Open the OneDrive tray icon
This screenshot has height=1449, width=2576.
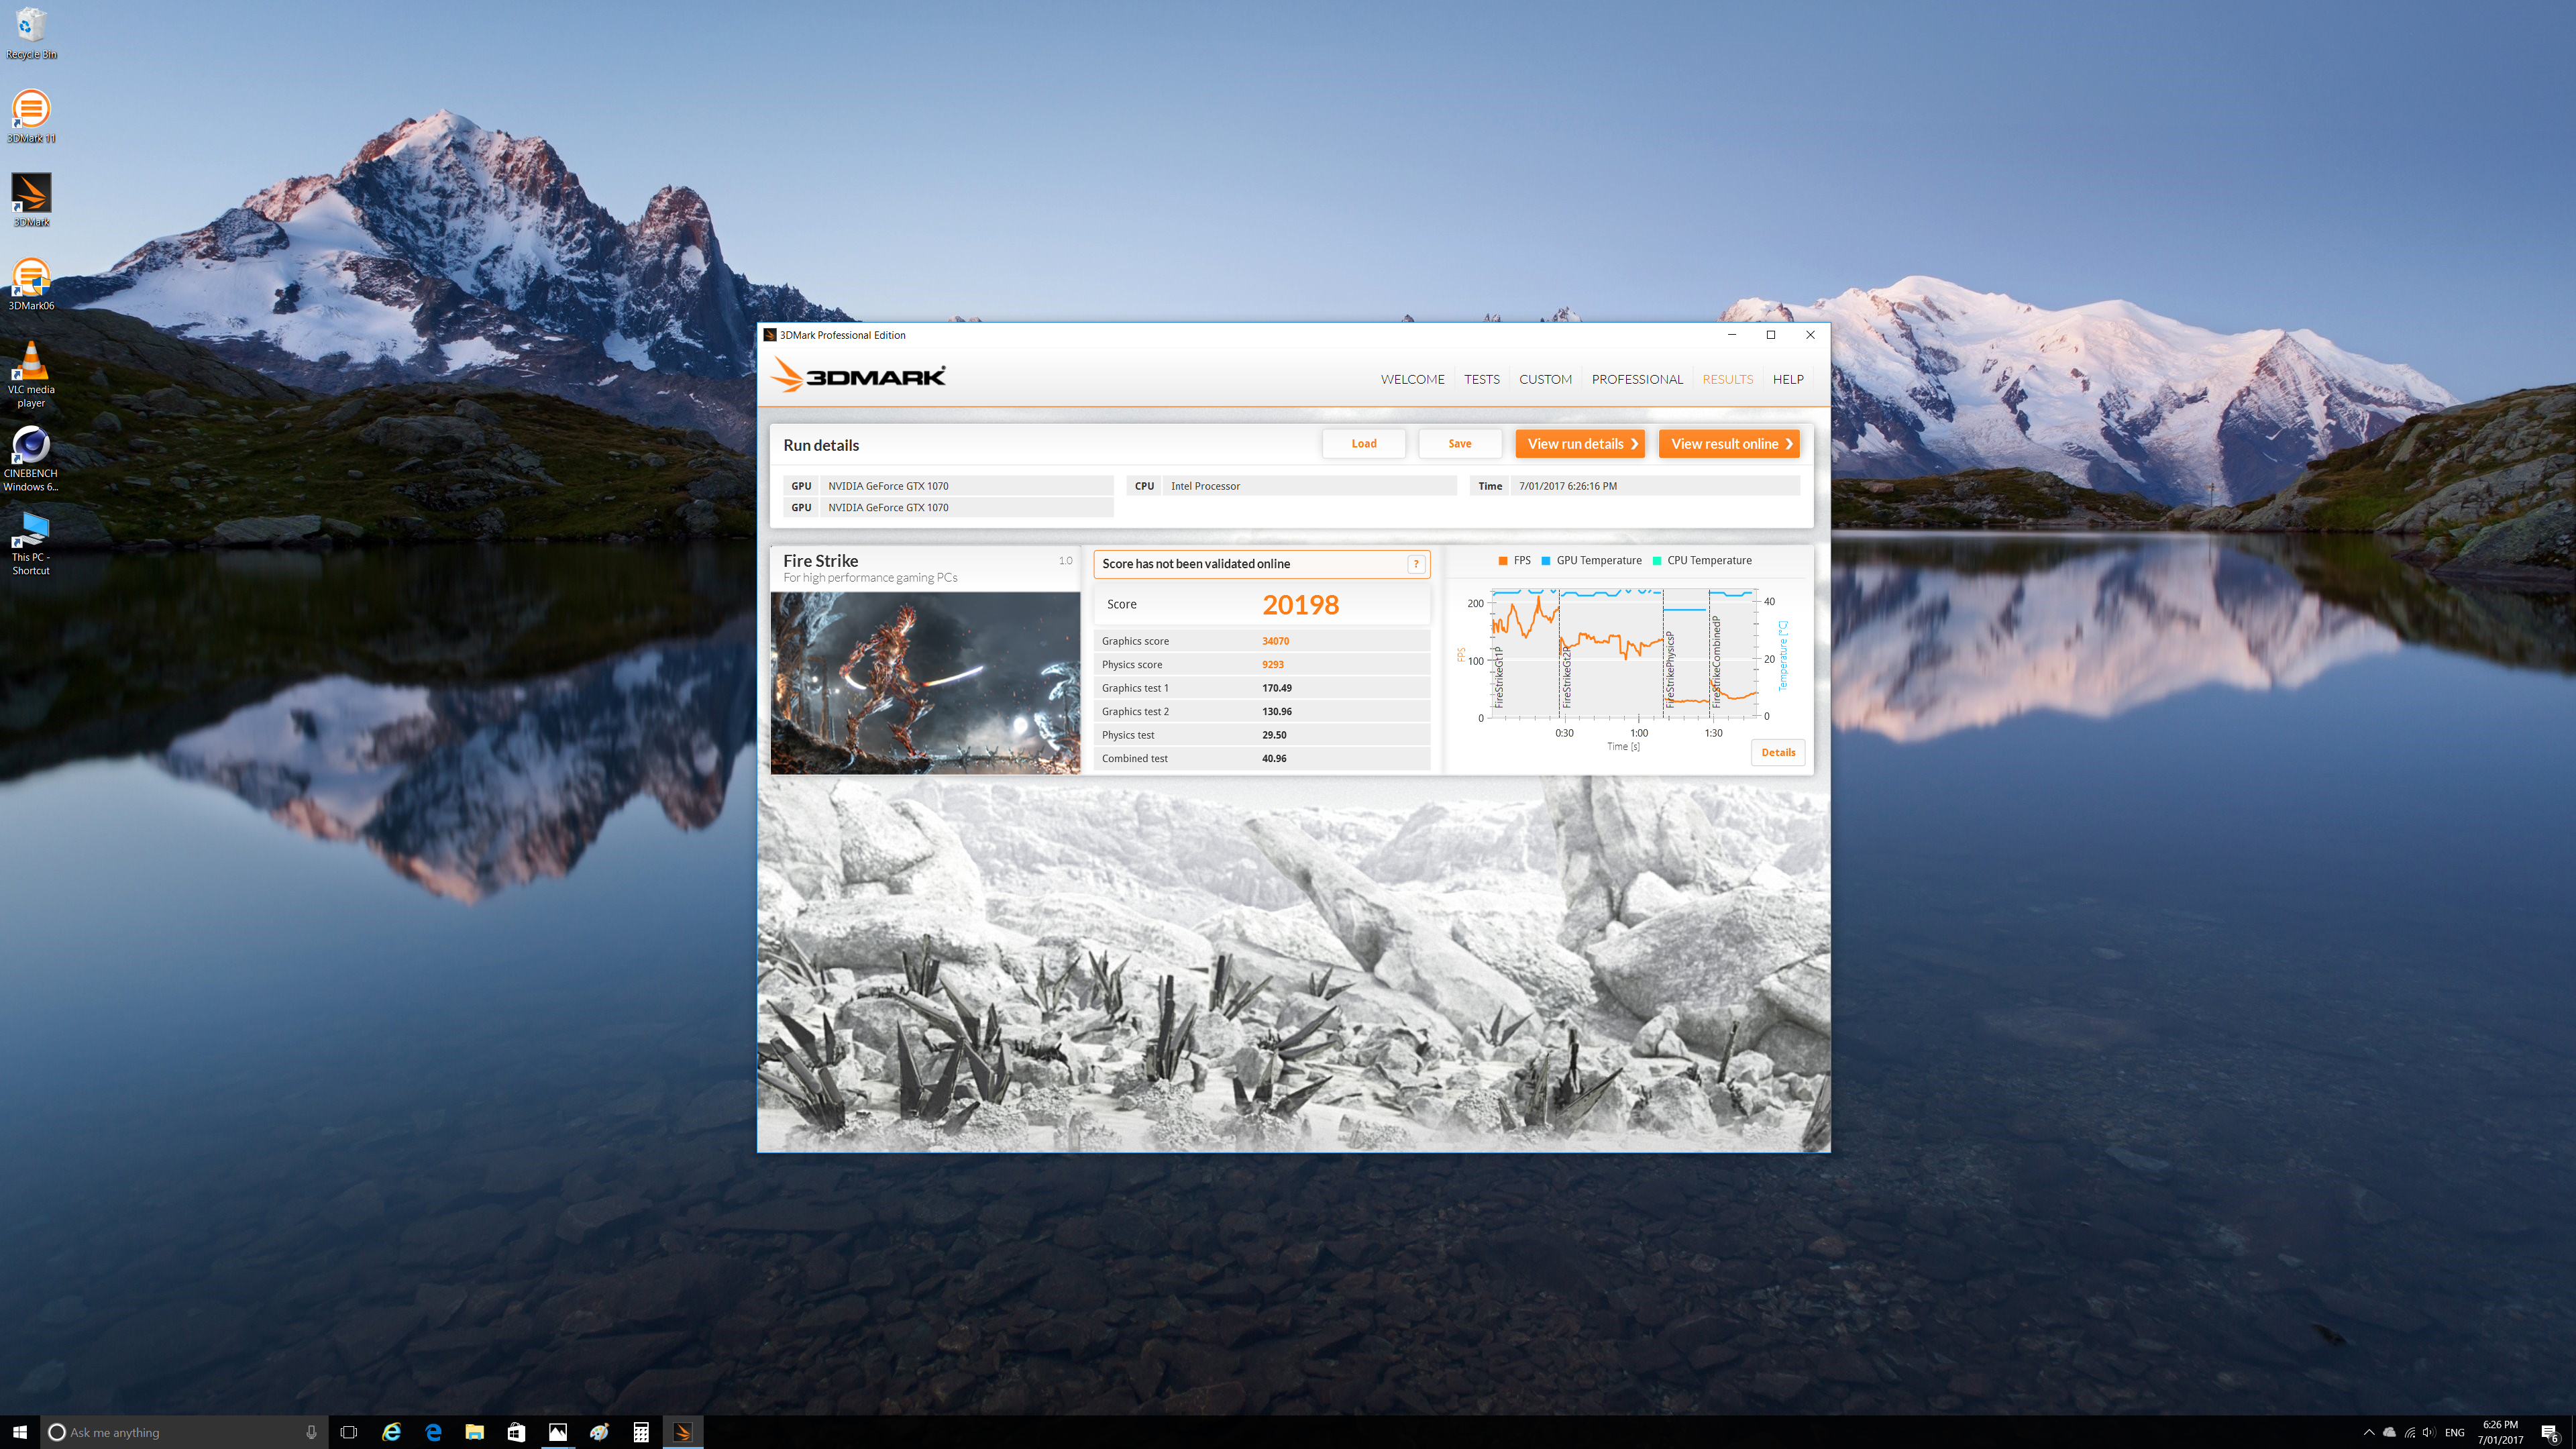(2389, 1432)
